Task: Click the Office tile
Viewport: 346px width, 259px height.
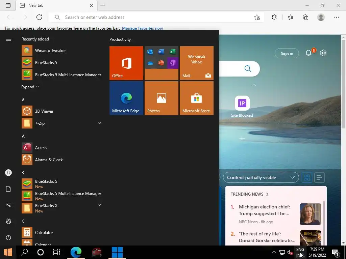Action: [x=126, y=63]
